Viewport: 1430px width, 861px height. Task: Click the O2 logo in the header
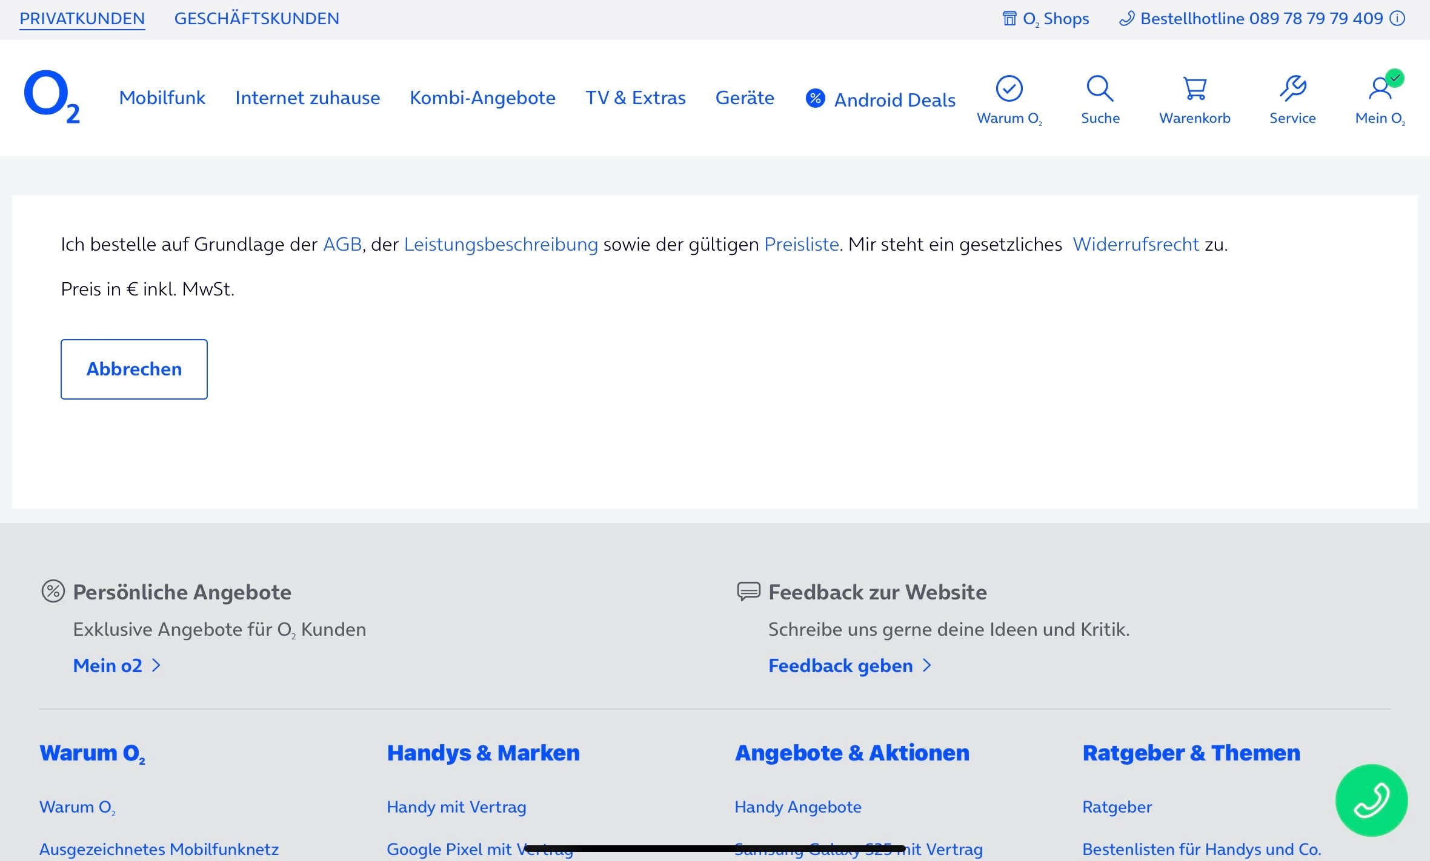pyautogui.click(x=52, y=97)
